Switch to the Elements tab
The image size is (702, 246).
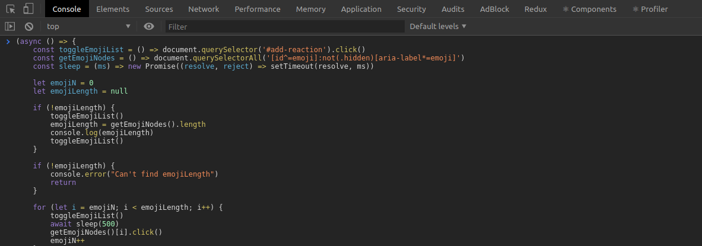coord(113,9)
